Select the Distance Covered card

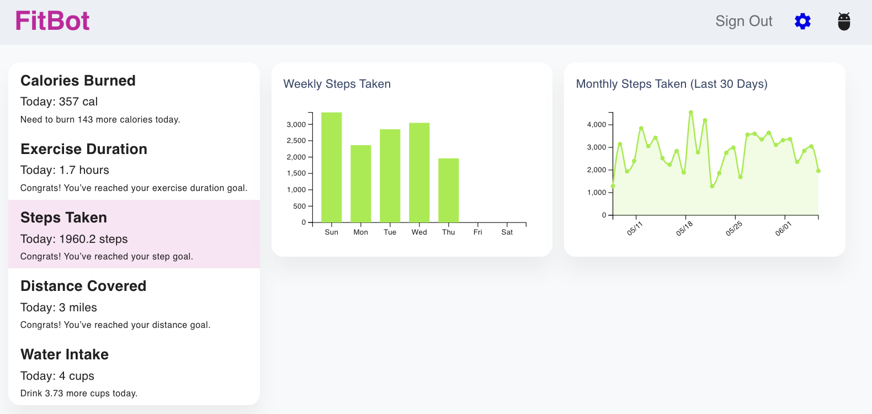(x=134, y=302)
